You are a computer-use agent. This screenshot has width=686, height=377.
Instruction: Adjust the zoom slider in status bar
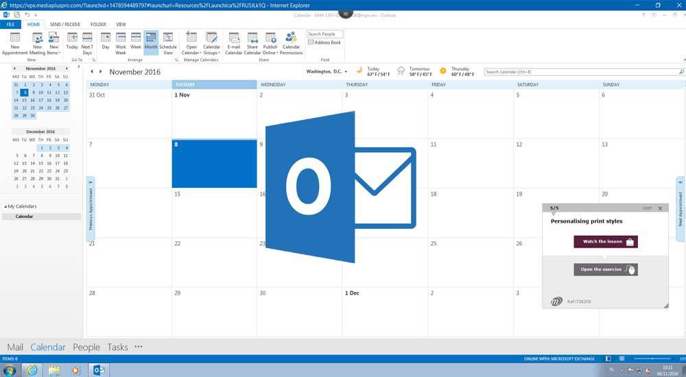(652, 358)
